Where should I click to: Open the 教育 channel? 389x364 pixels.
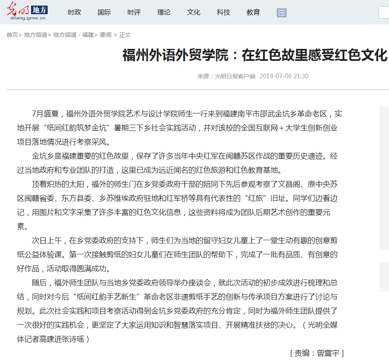(253, 12)
